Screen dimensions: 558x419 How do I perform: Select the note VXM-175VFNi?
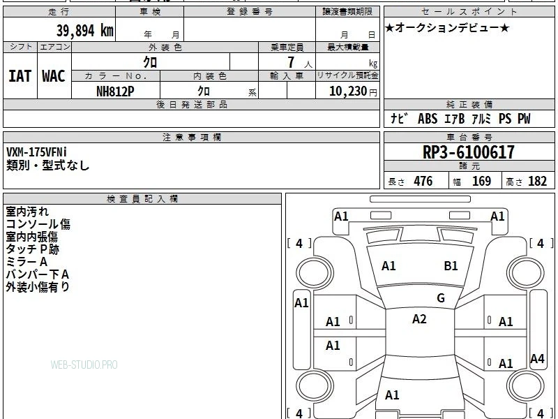click(x=36, y=152)
